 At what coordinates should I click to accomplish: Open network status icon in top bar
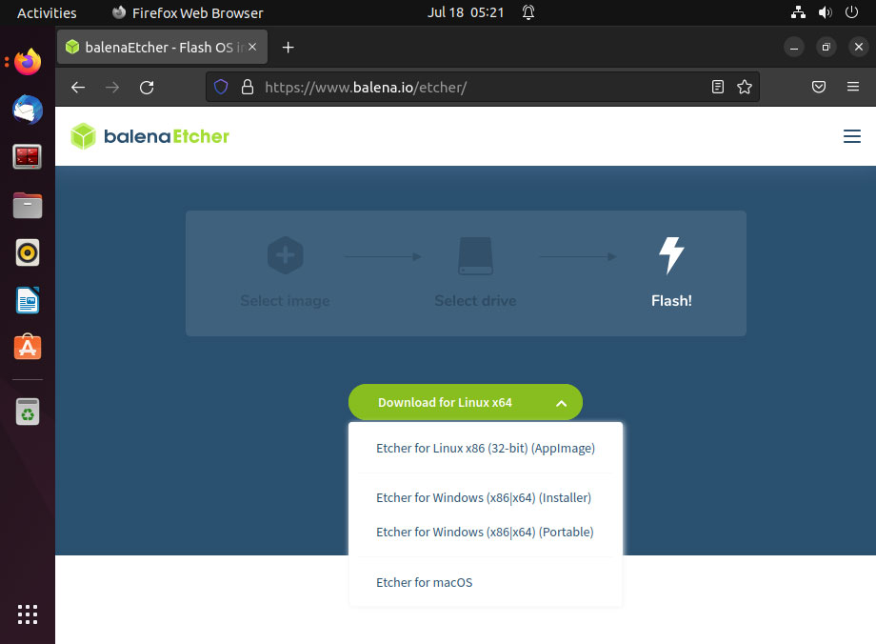pos(798,12)
